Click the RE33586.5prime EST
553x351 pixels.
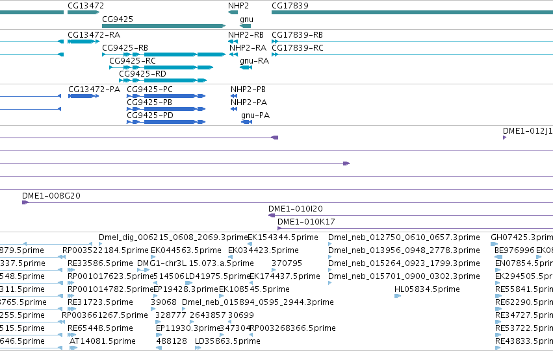pos(100,263)
